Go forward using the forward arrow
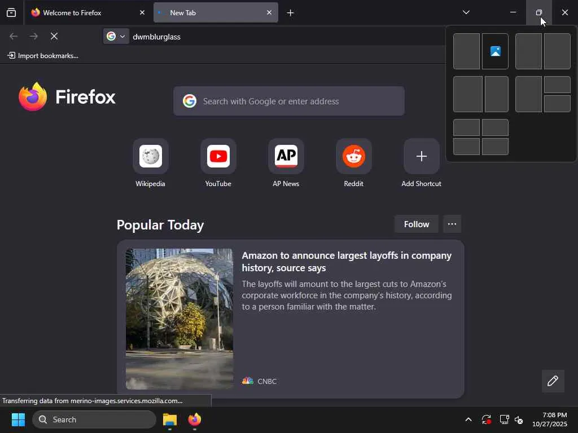The height and width of the screenshot is (433, 578). click(x=33, y=36)
